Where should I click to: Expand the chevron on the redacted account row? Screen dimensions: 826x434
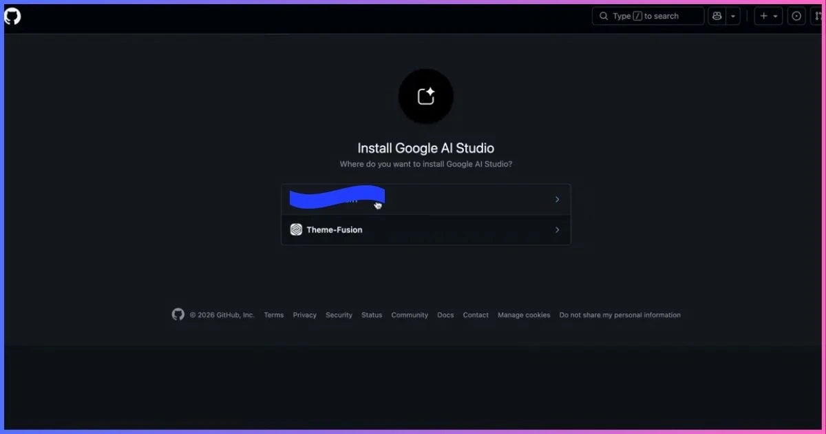(x=557, y=199)
